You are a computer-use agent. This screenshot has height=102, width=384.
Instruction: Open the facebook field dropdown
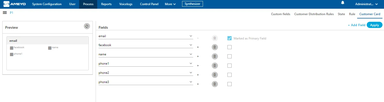point(146,45)
